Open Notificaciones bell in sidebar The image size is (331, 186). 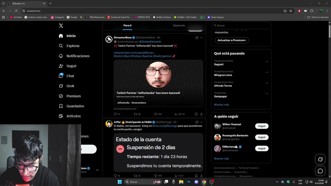pos(61,56)
